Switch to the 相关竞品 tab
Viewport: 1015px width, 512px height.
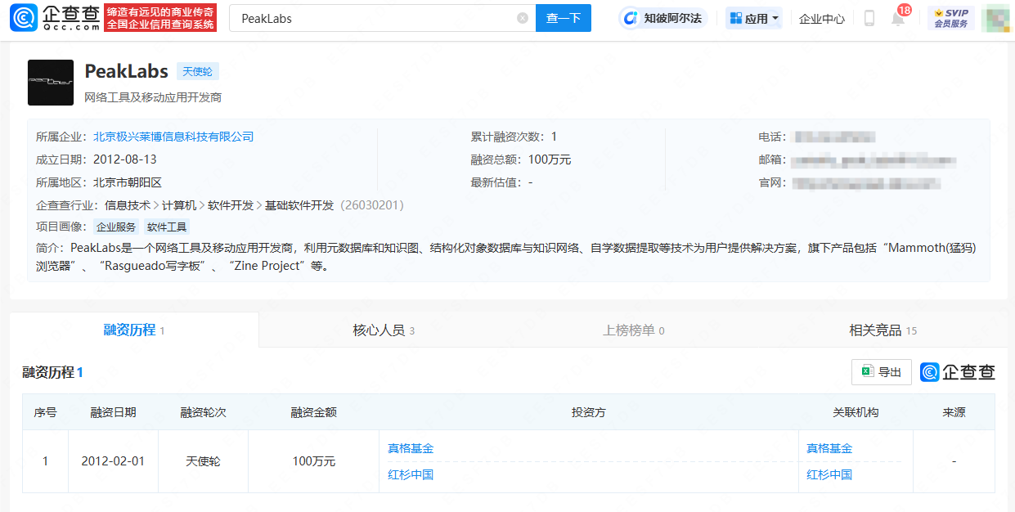point(883,330)
